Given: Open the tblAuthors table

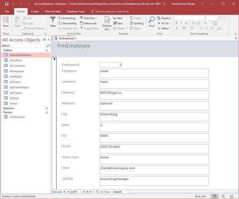Looking at the screenshot, I should 16,60.
